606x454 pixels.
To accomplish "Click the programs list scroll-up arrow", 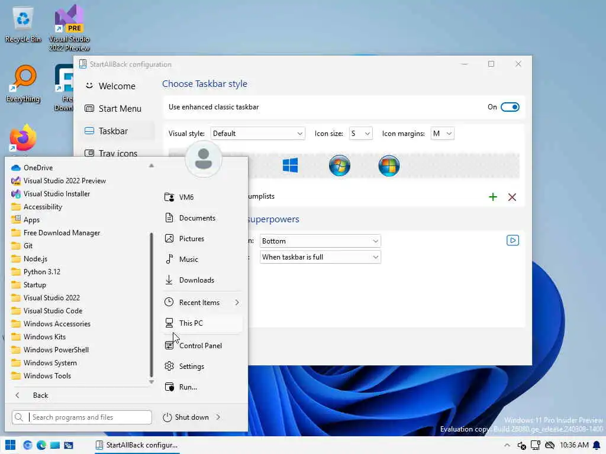I will pyautogui.click(x=151, y=166).
